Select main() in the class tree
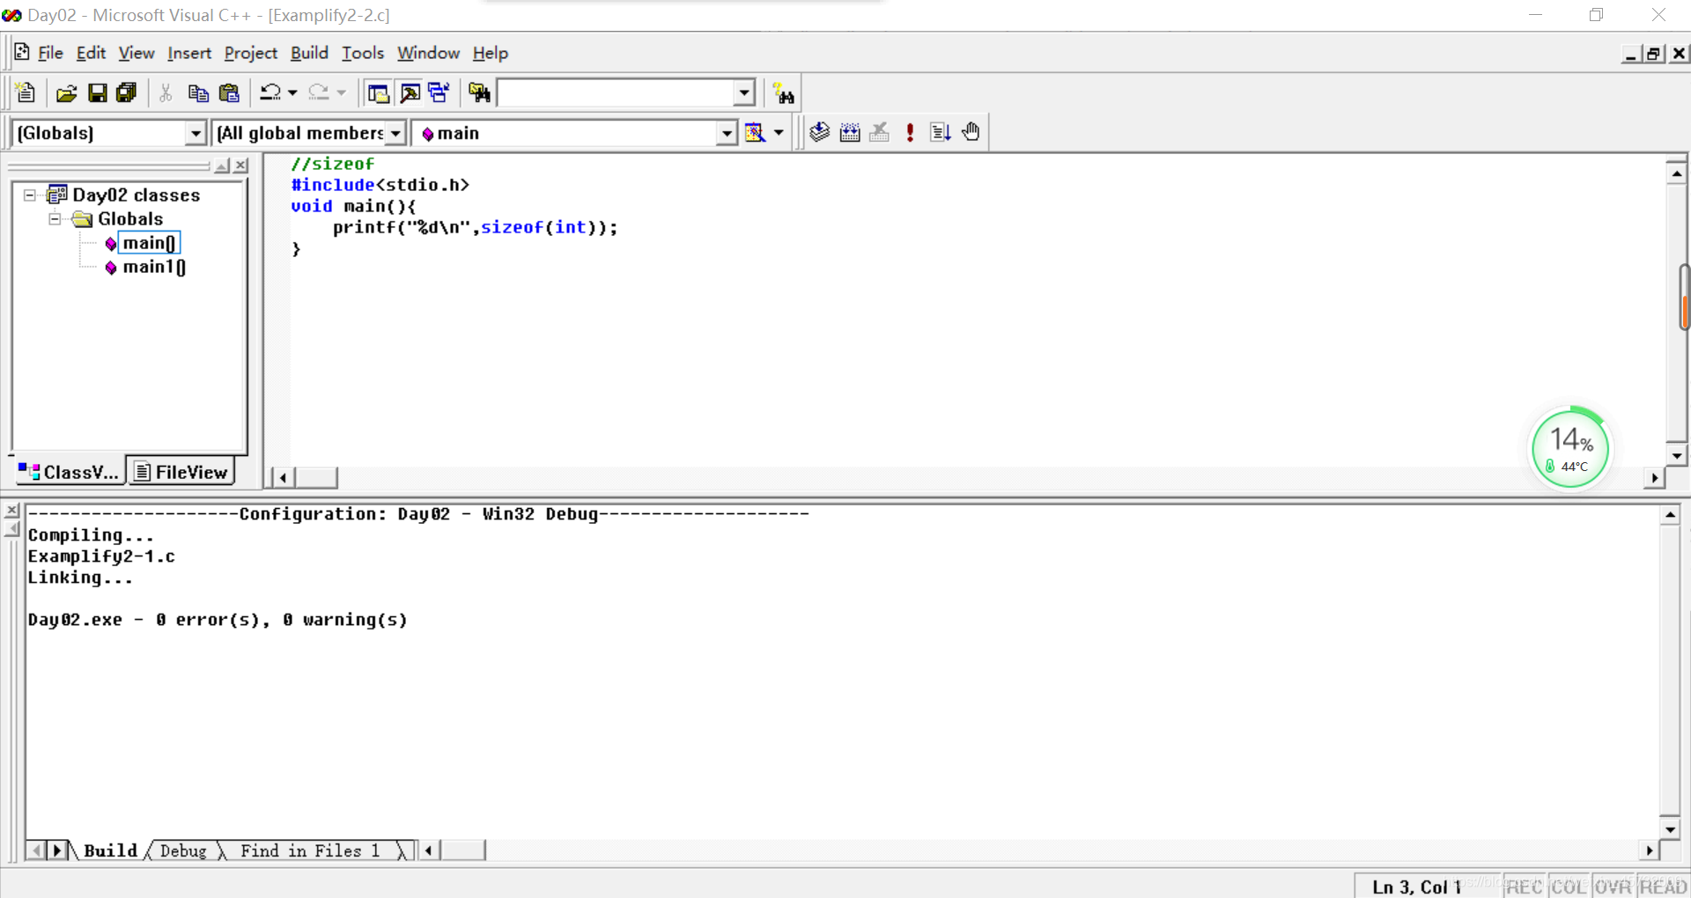Viewport: 1691px width, 898px height. pyautogui.click(x=148, y=243)
